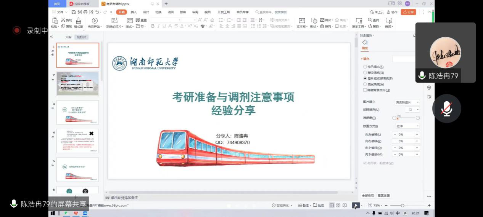Viewport: 483px width, 217px height.
Task: Click the 重置背景 button
Action: (x=384, y=196)
